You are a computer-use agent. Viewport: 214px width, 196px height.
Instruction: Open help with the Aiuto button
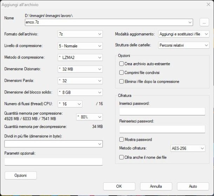(x=193, y=186)
